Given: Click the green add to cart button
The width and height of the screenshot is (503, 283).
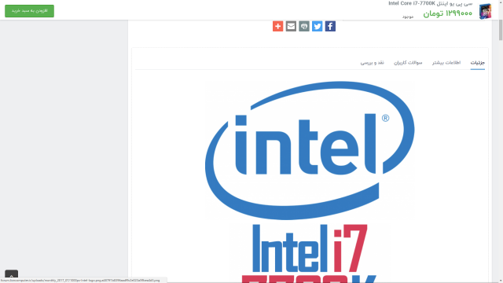Looking at the screenshot, I should tap(29, 11).
